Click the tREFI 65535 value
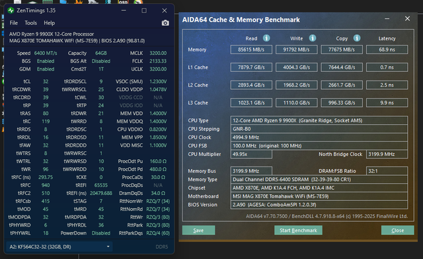The height and width of the screenshot is (259, 423). point(101,185)
